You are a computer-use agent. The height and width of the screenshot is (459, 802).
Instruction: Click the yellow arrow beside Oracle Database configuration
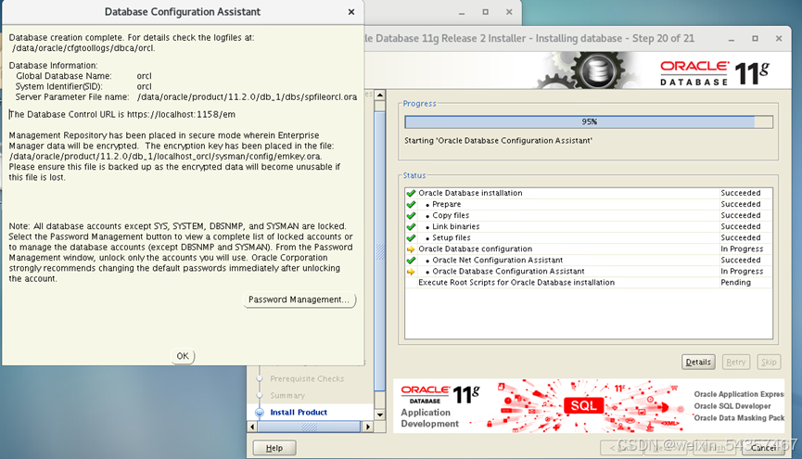(x=411, y=249)
